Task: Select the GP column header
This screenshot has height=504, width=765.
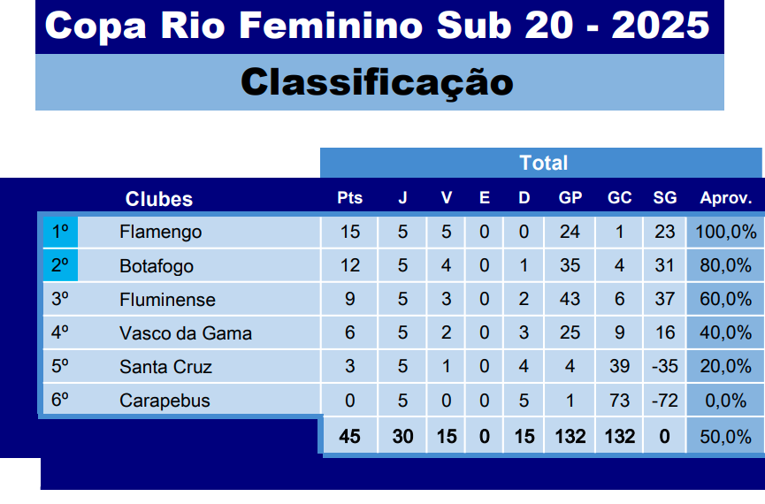Action: [570, 199]
